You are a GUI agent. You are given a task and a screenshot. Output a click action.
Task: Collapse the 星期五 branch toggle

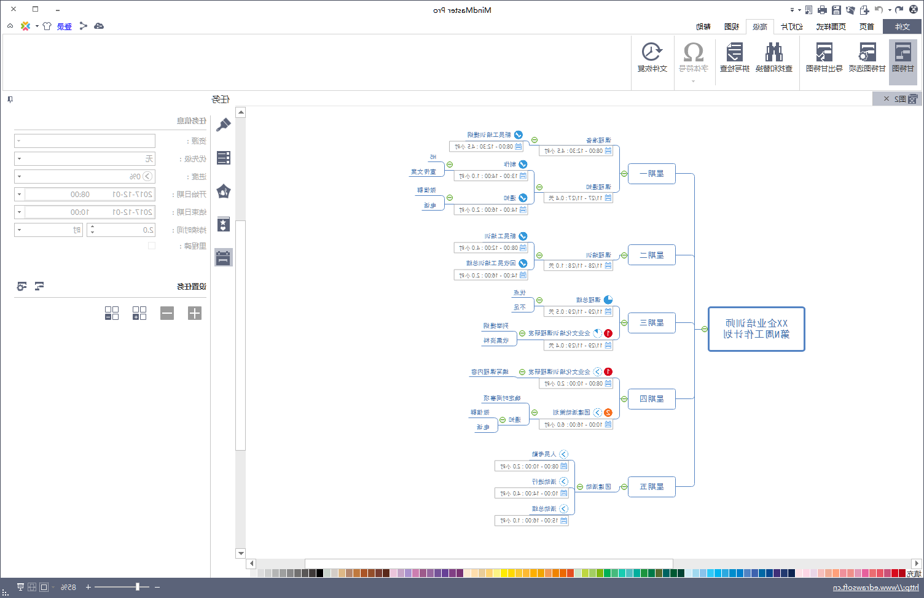click(x=624, y=487)
